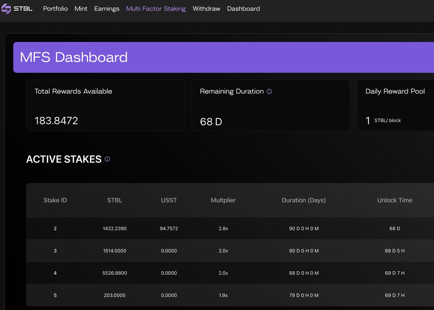Open the Withdraw page
Screen dimensions: 434x310
[207, 9]
